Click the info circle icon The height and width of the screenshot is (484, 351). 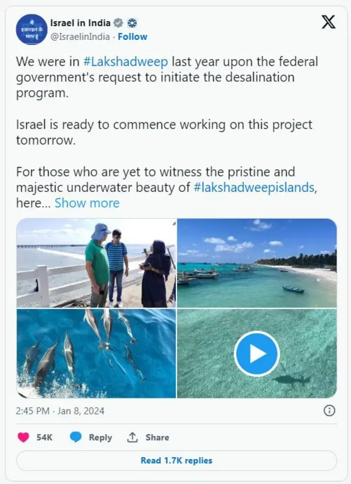coord(329,411)
